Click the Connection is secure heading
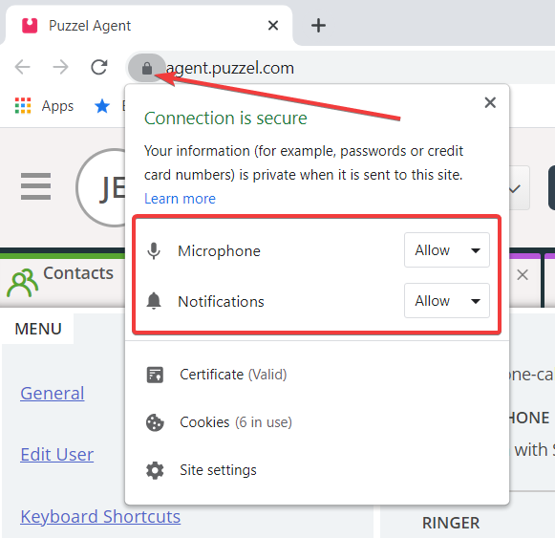The image size is (555, 538). (225, 118)
